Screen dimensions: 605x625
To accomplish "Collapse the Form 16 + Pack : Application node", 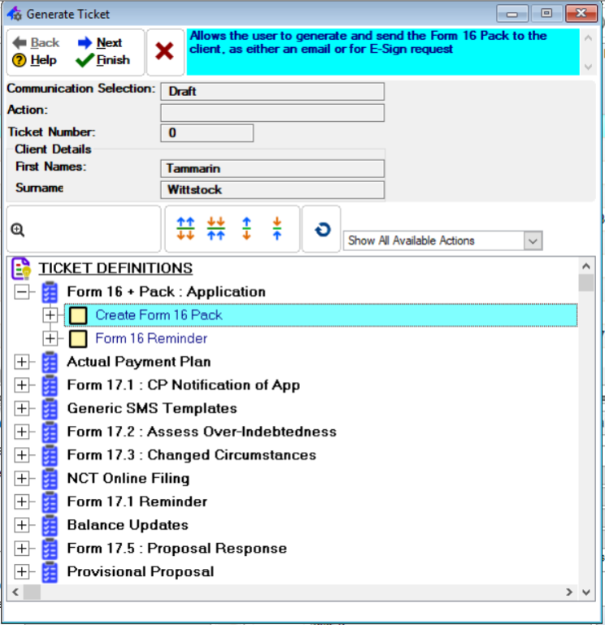I will click(22, 292).
